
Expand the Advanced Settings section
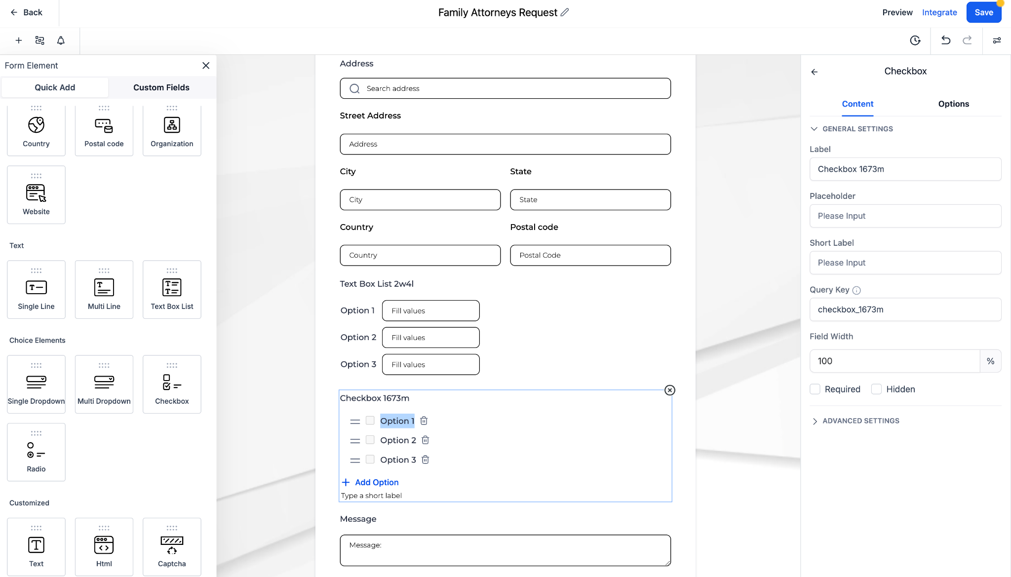click(x=815, y=421)
